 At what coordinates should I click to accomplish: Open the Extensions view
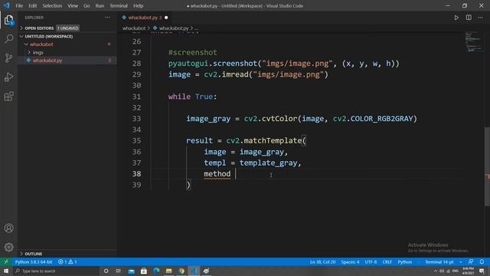coord(8,97)
